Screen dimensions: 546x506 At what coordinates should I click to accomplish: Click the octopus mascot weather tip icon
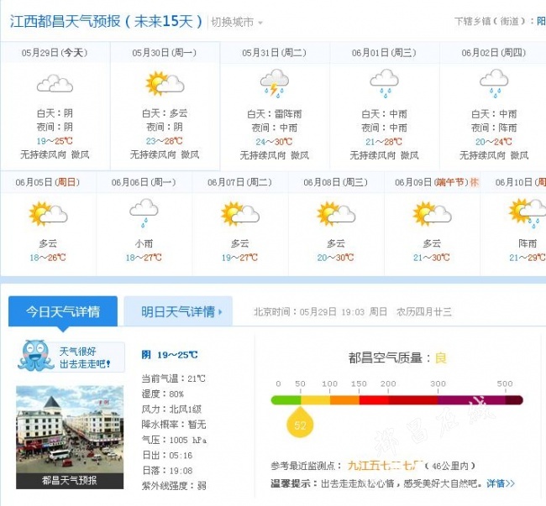(35, 355)
